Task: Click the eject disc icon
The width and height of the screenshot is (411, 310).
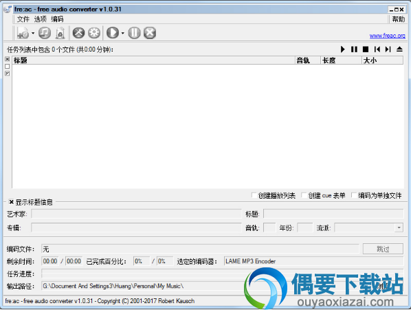Action: (399, 49)
